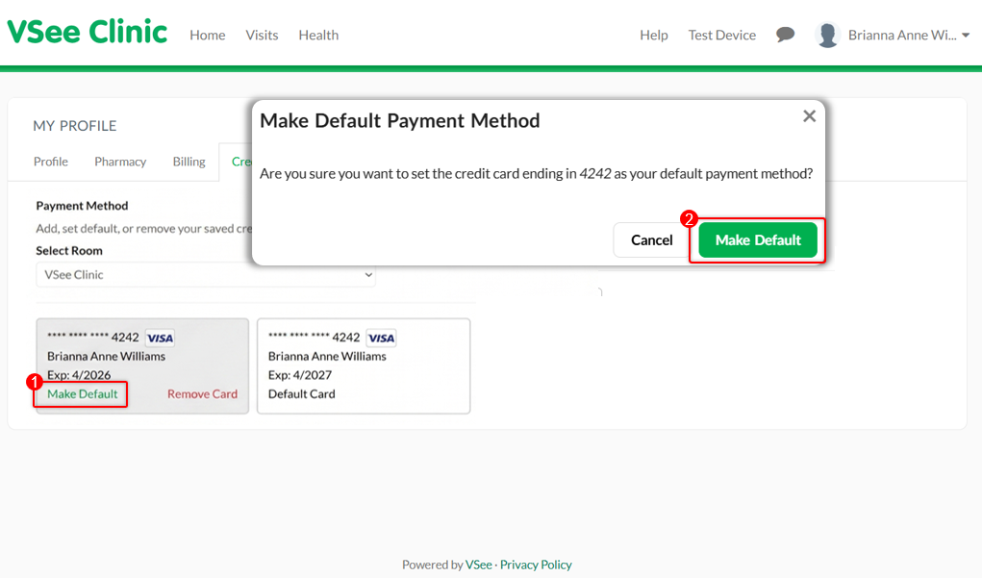Navigate to the Health page

318,35
